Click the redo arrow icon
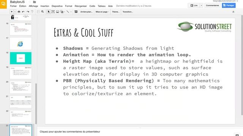 (28, 12)
